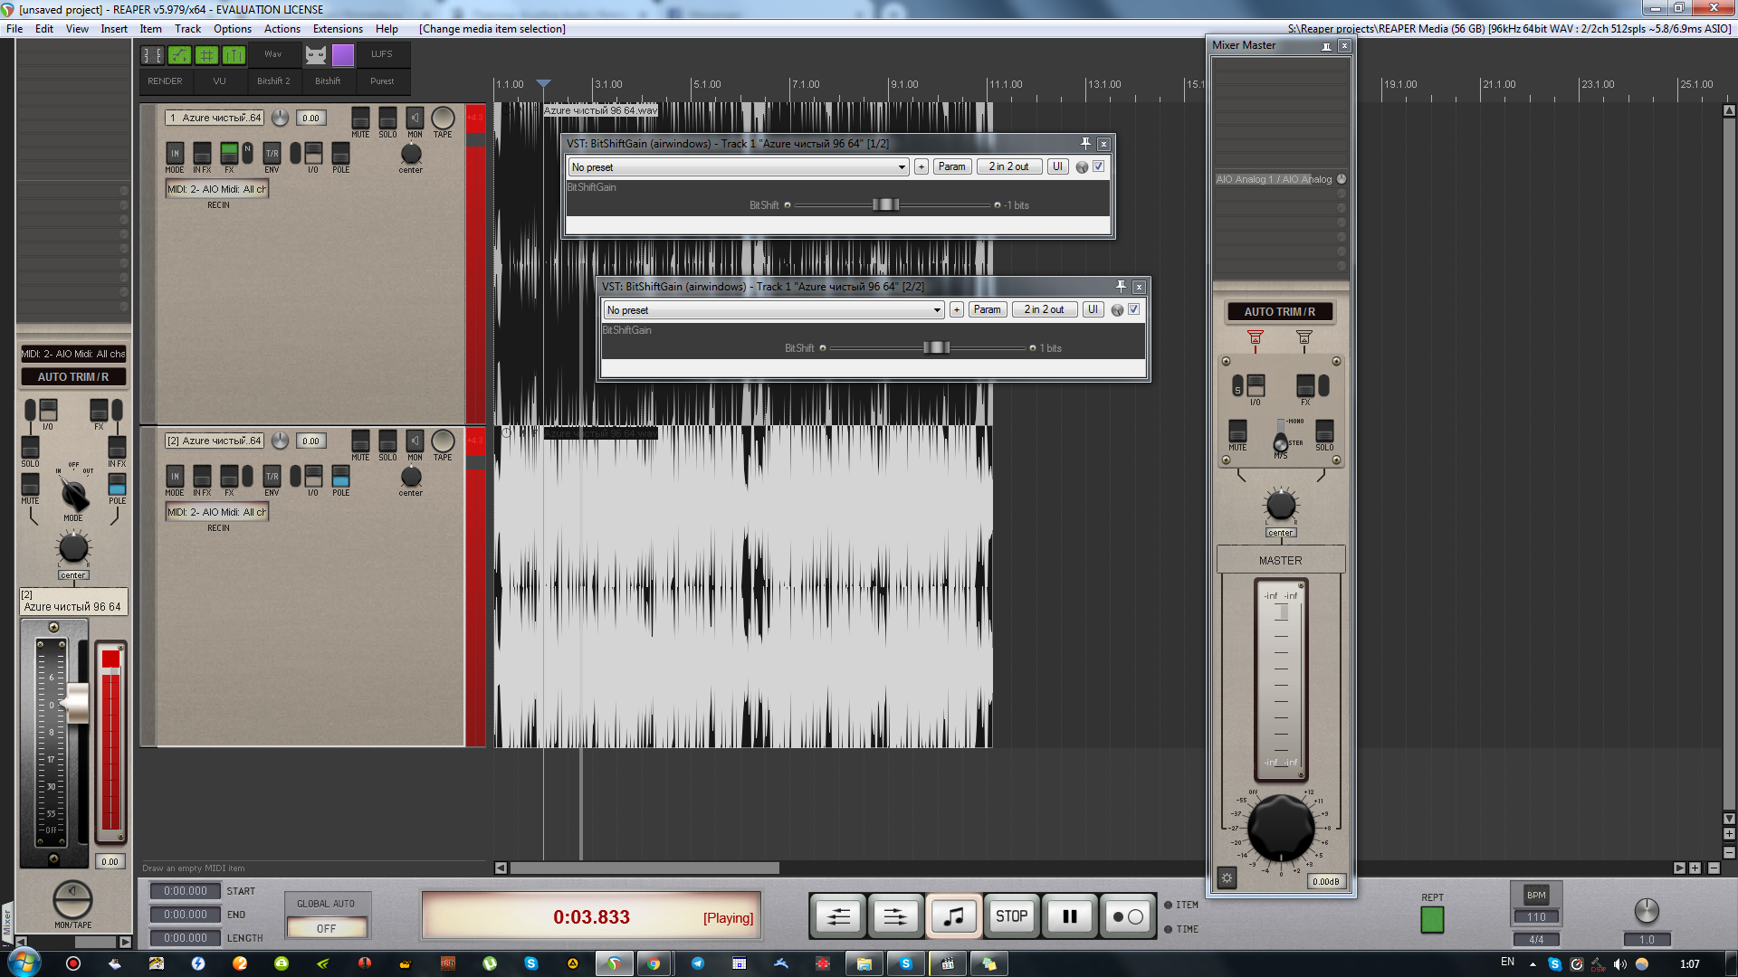Click Param in BitShiftGain 1/2 window

(x=952, y=167)
